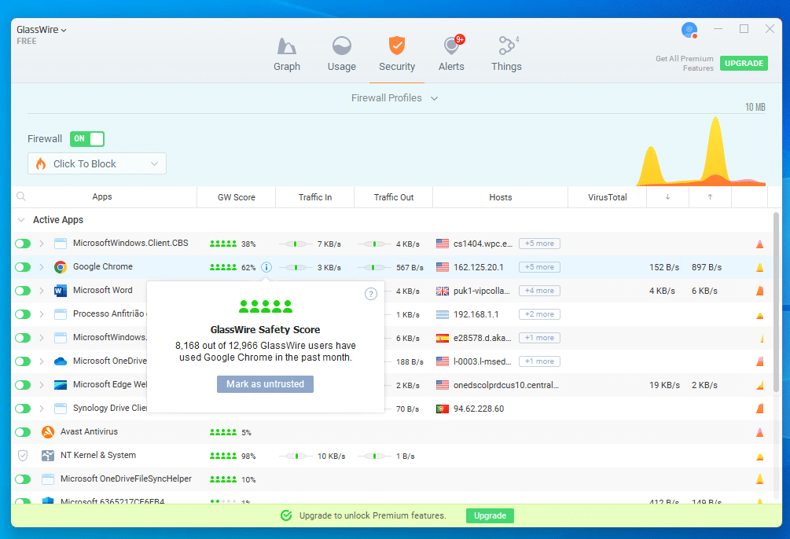Click the Microsoft Word app icon
Viewport: 790px width, 539px height.
point(61,291)
